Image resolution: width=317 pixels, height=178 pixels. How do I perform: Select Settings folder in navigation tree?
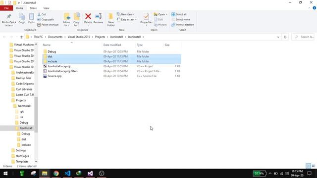pos(19,150)
